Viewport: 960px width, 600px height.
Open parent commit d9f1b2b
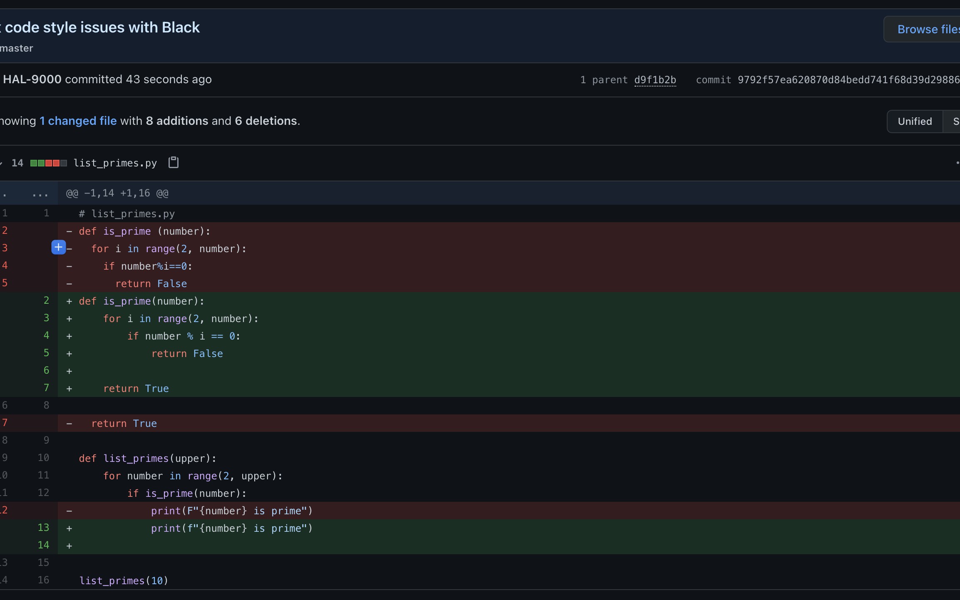(x=655, y=79)
